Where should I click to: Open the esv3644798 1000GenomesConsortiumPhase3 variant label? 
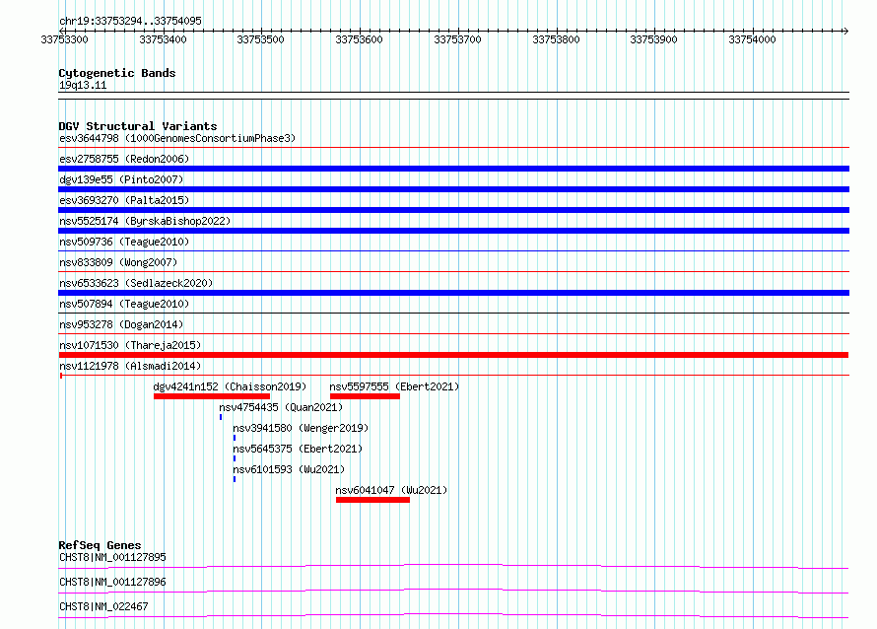(x=177, y=138)
